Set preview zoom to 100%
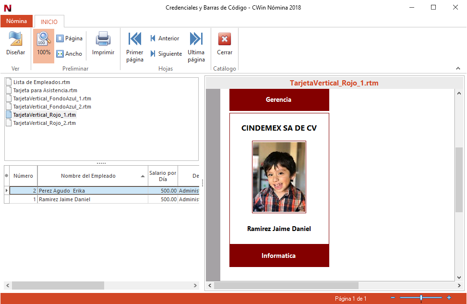This screenshot has width=467, height=304. coord(44,44)
